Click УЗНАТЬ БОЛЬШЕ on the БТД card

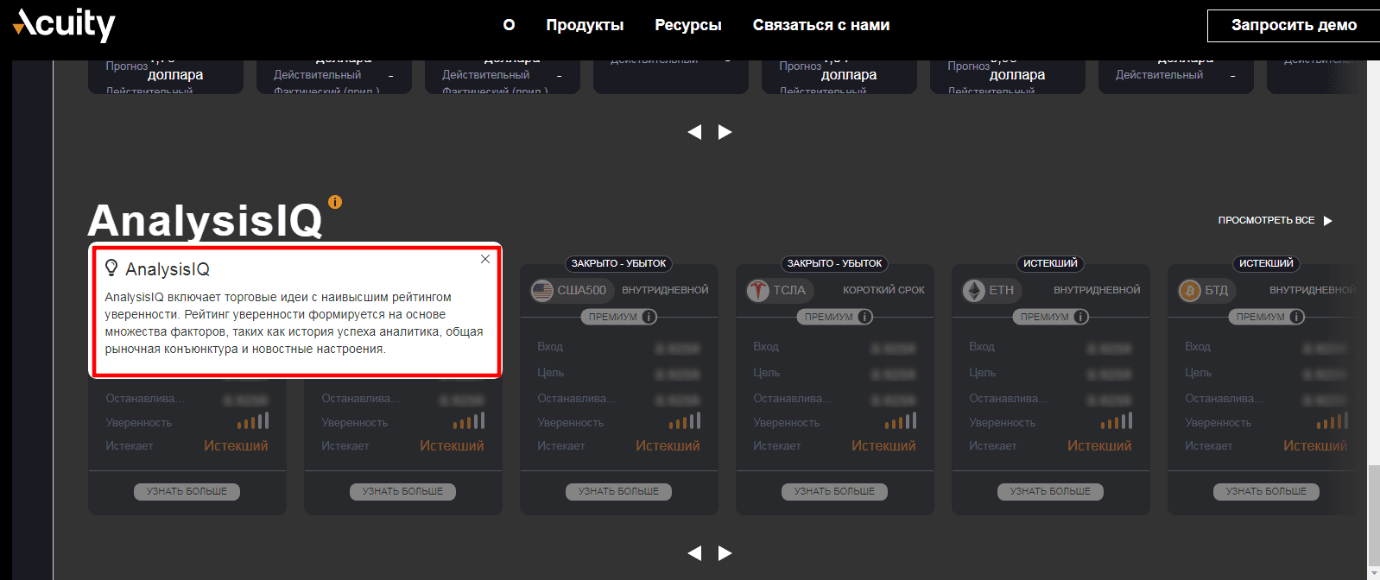coord(1266,492)
